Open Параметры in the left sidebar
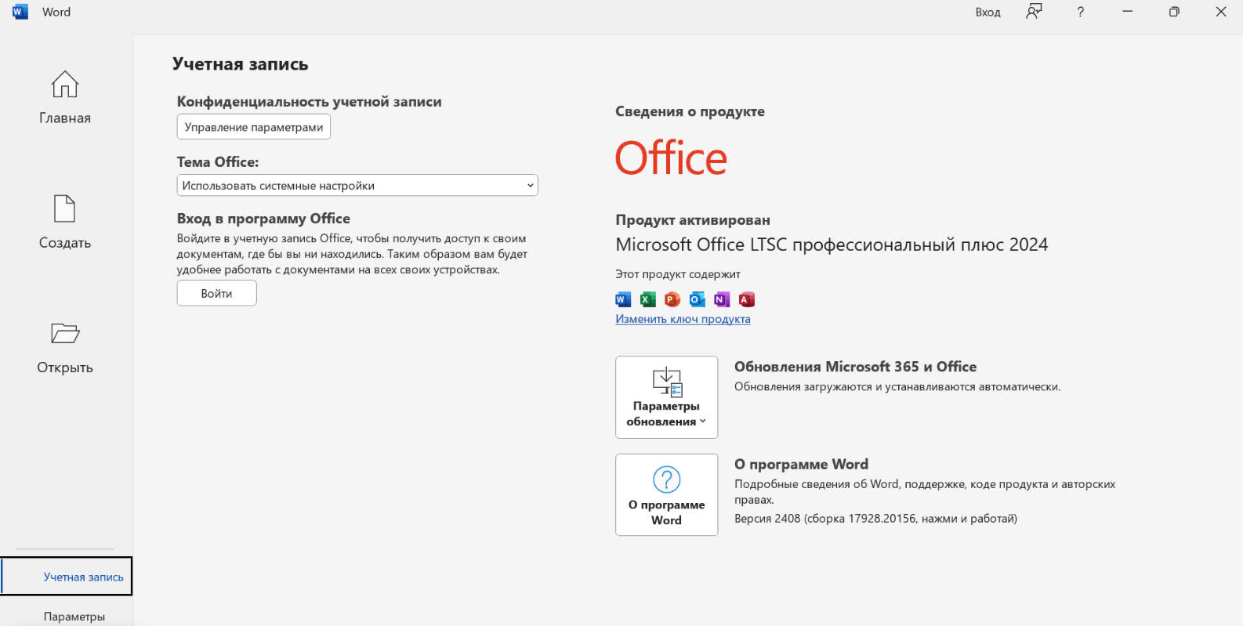The width and height of the screenshot is (1243, 626). coord(74,616)
